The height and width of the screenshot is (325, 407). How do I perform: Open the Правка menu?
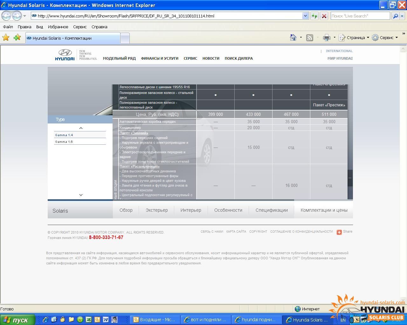pyautogui.click(x=24, y=27)
